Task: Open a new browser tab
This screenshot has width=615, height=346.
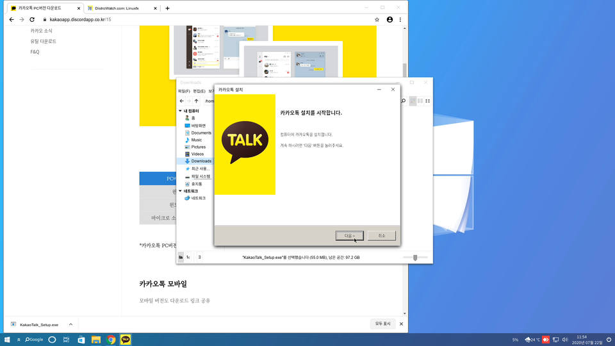Action: 167,8
